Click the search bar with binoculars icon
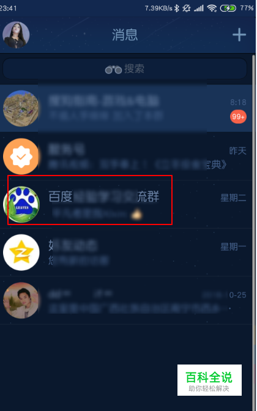 point(125,69)
